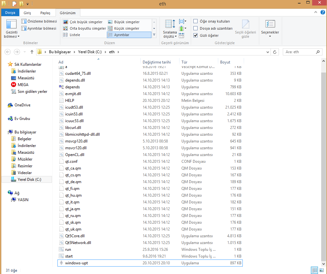Screen dimensions: 327x274
Task: Expand the layout gallery more arrow
Action: [154, 35]
